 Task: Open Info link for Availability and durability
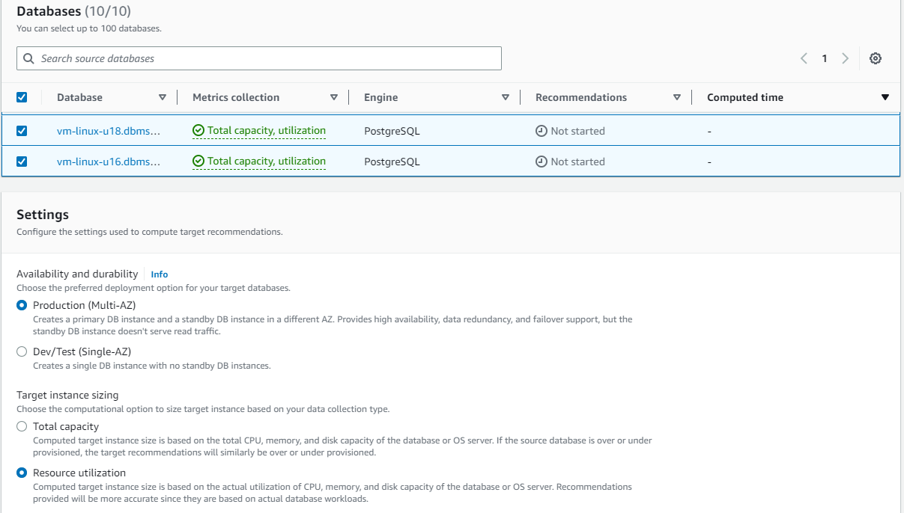click(x=160, y=274)
